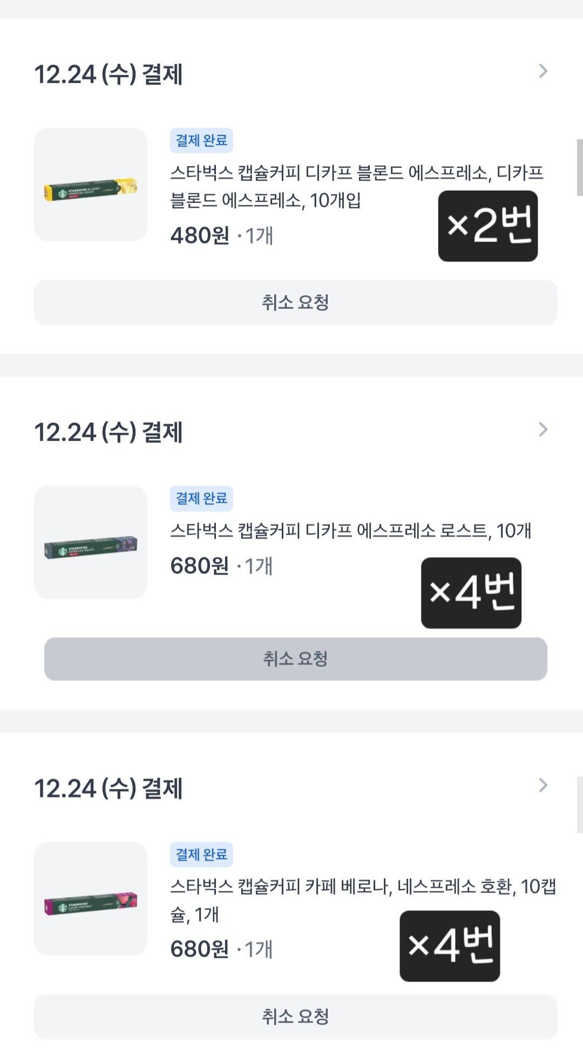Tap 결제 완료 status badge on second order

(201, 498)
